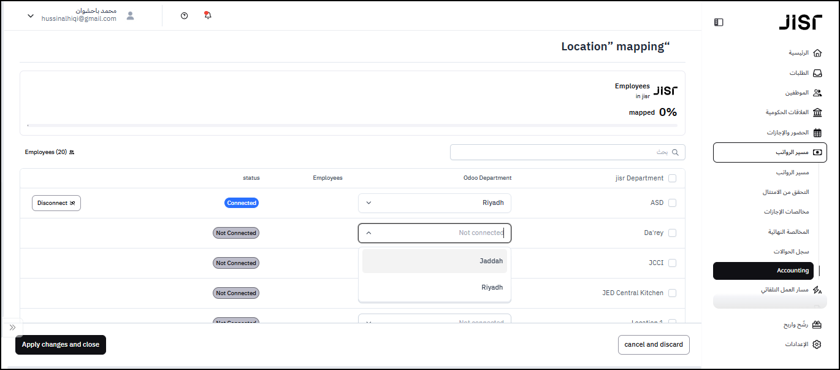Open the attendance calendar icon
The width and height of the screenshot is (840, 370).
click(x=817, y=133)
